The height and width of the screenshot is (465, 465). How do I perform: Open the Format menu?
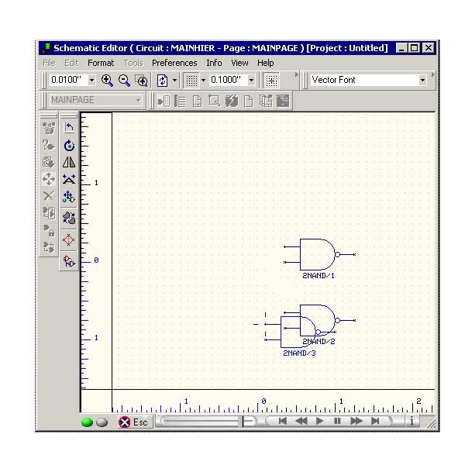click(x=101, y=63)
